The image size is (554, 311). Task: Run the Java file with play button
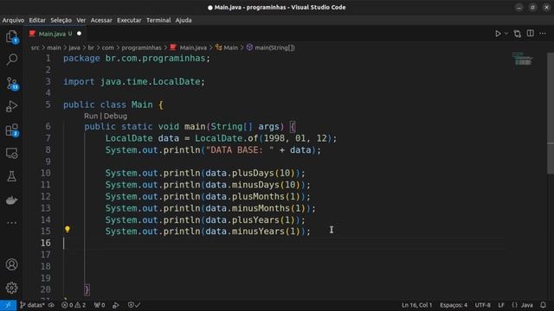pyautogui.click(x=498, y=34)
